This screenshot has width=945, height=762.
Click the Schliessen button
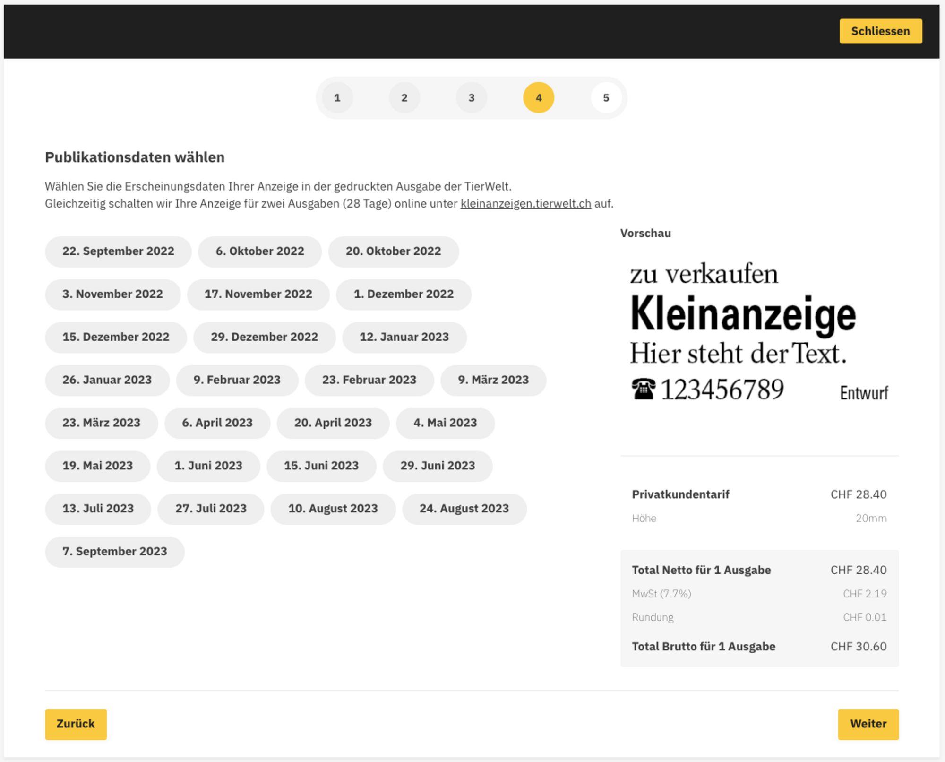tap(880, 31)
